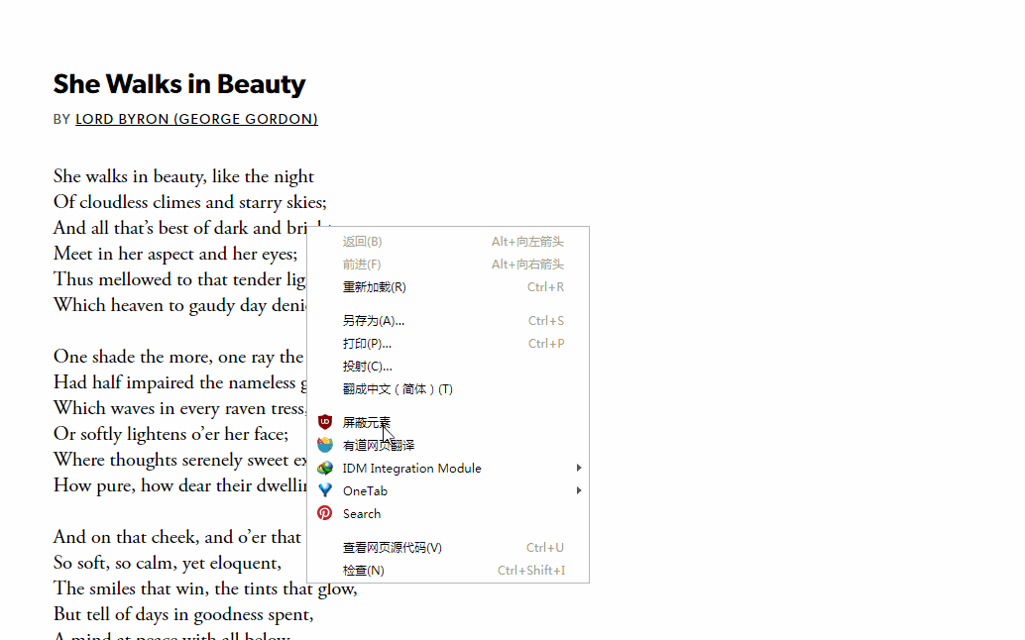Viewport: 1025px width, 640px height.
Task: Click the She Walks in Beauty heading
Action: click(179, 84)
